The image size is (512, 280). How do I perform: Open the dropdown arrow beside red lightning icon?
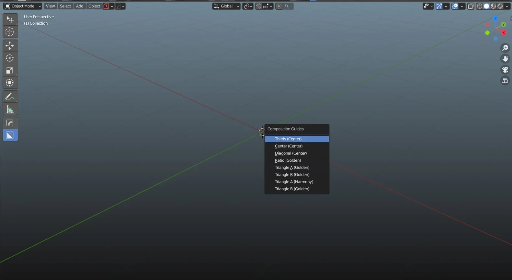coord(112,6)
